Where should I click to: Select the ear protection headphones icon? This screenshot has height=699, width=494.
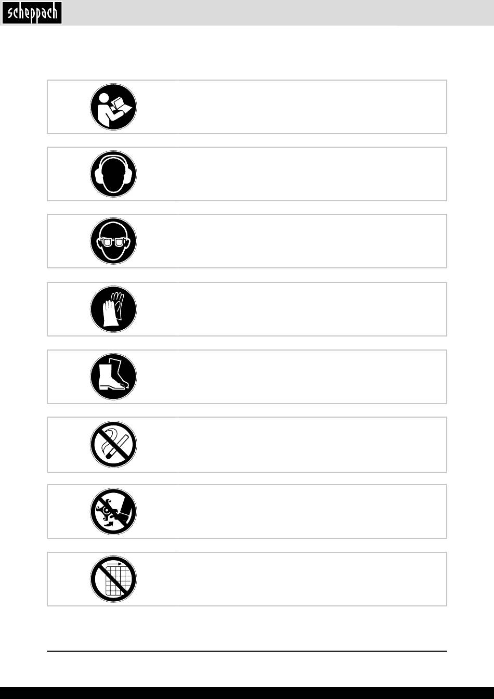(113, 174)
